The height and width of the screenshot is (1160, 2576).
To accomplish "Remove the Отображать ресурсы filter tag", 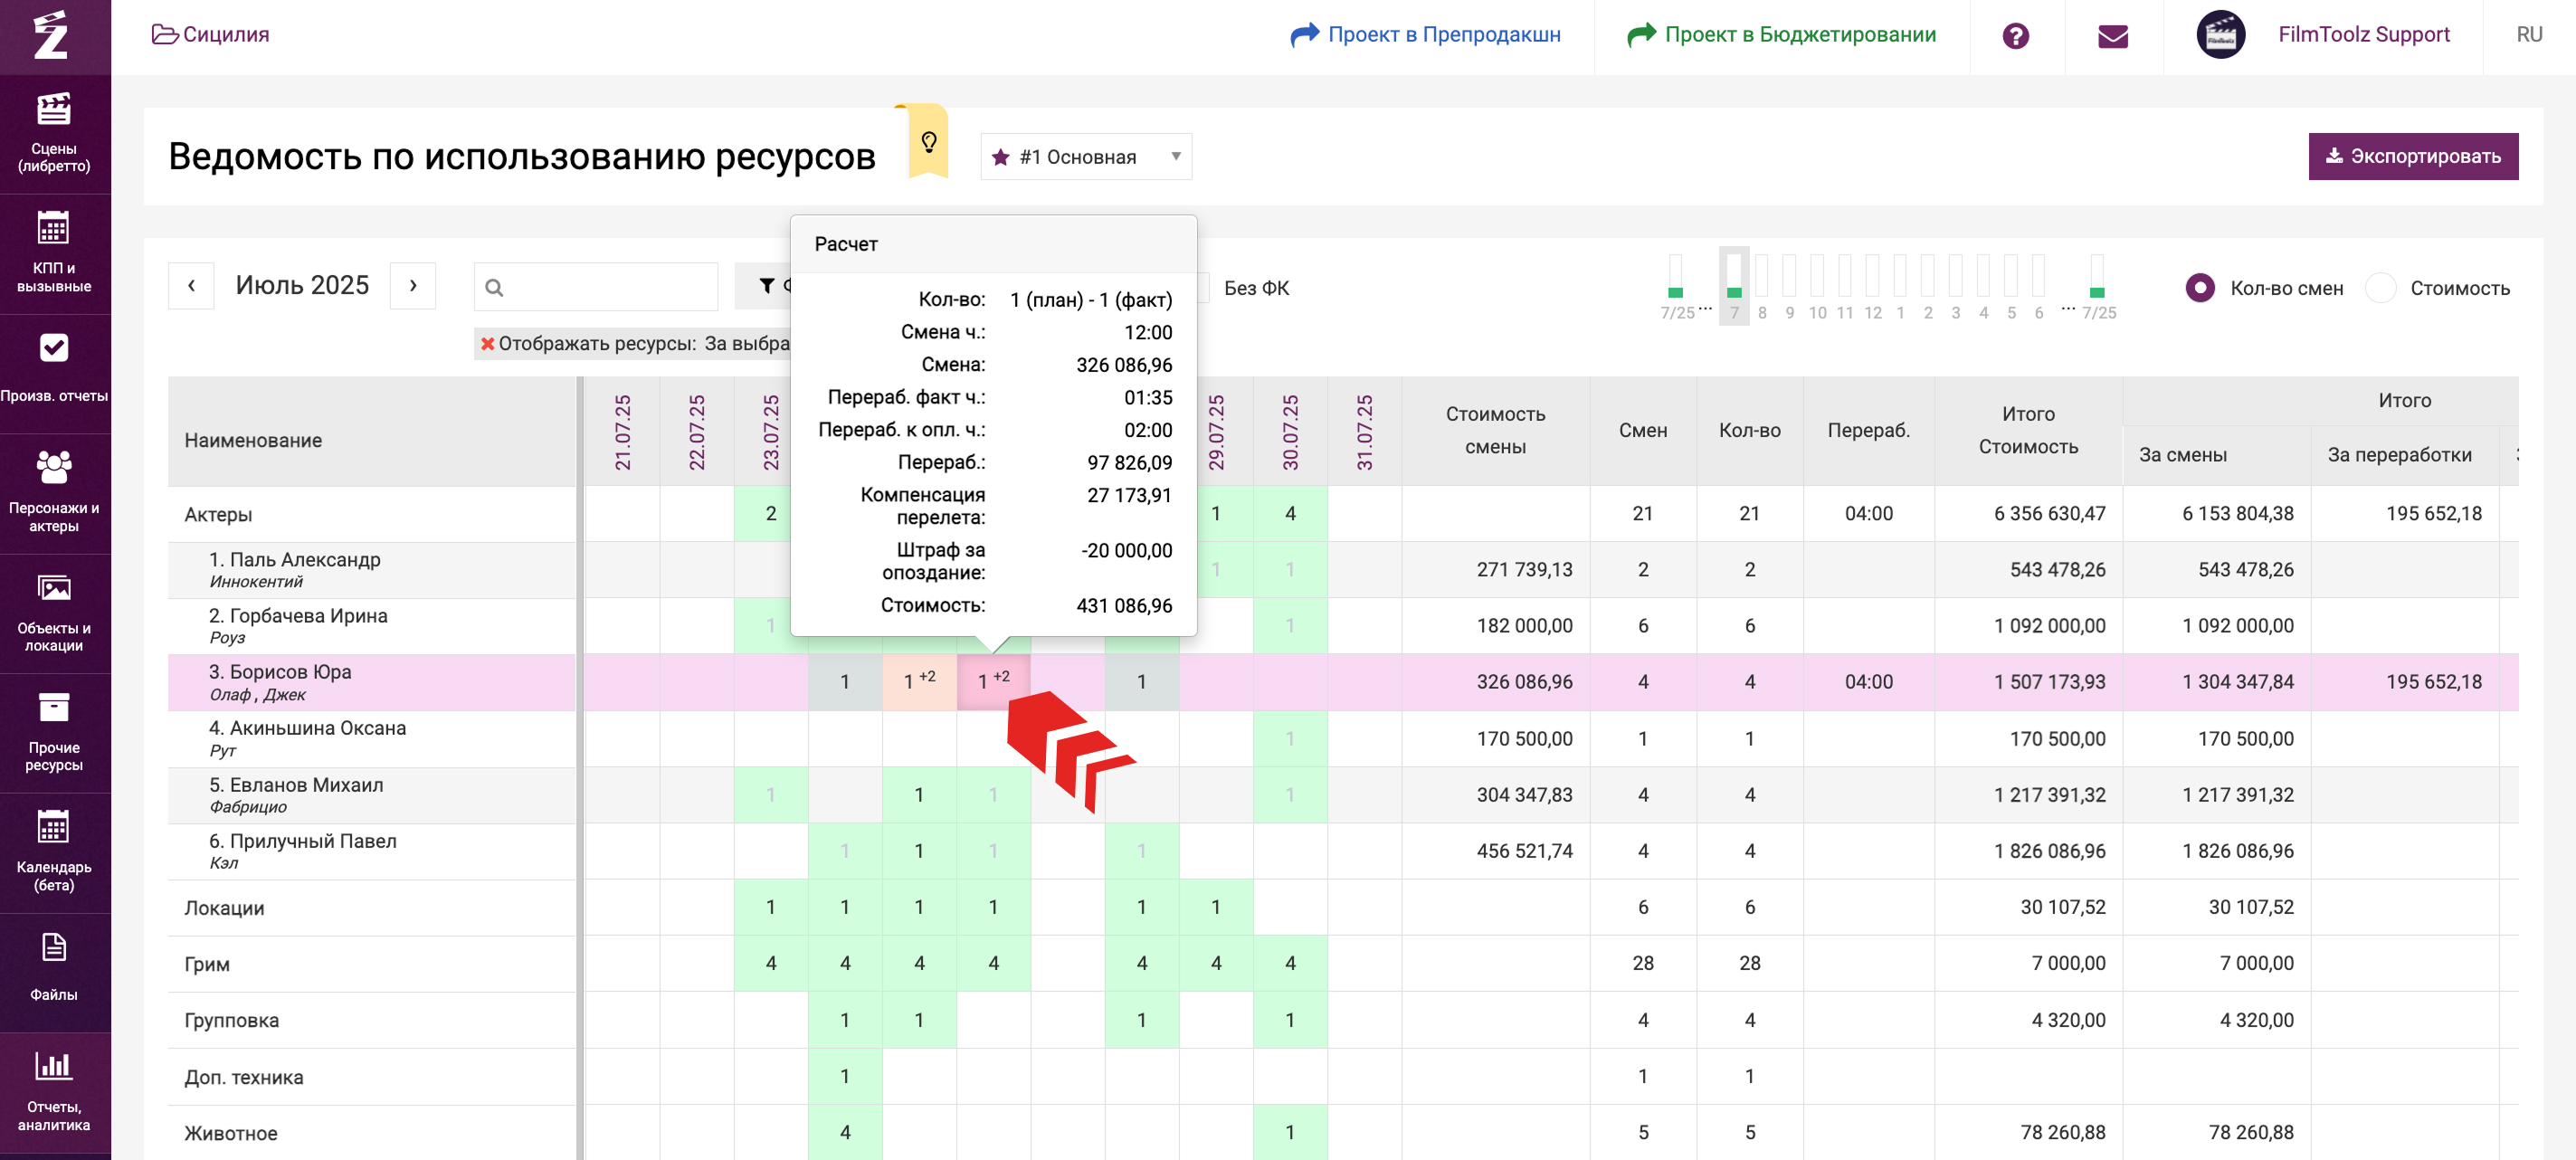I will (487, 343).
